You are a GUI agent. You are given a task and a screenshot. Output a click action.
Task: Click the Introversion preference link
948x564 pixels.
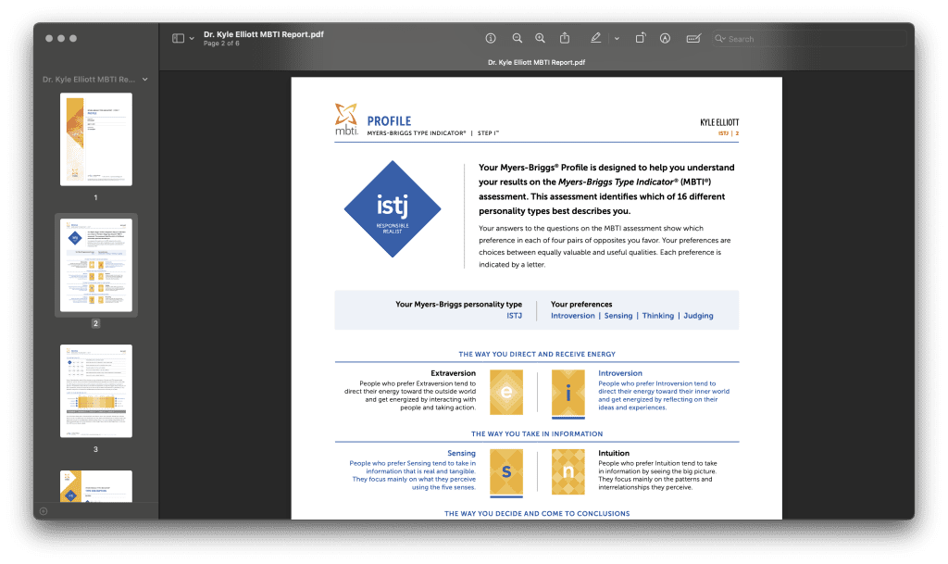point(572,316)
